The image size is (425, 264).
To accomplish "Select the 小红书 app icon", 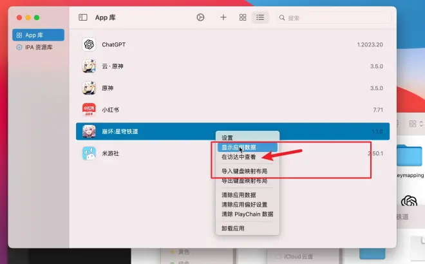I will tap(89, 110).
